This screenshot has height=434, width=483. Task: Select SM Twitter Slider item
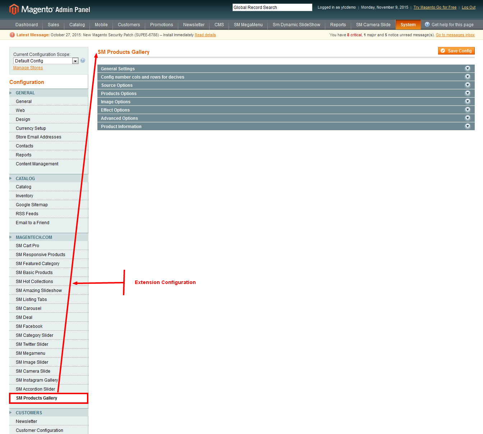pyautogui.click(x=49, y=344)
